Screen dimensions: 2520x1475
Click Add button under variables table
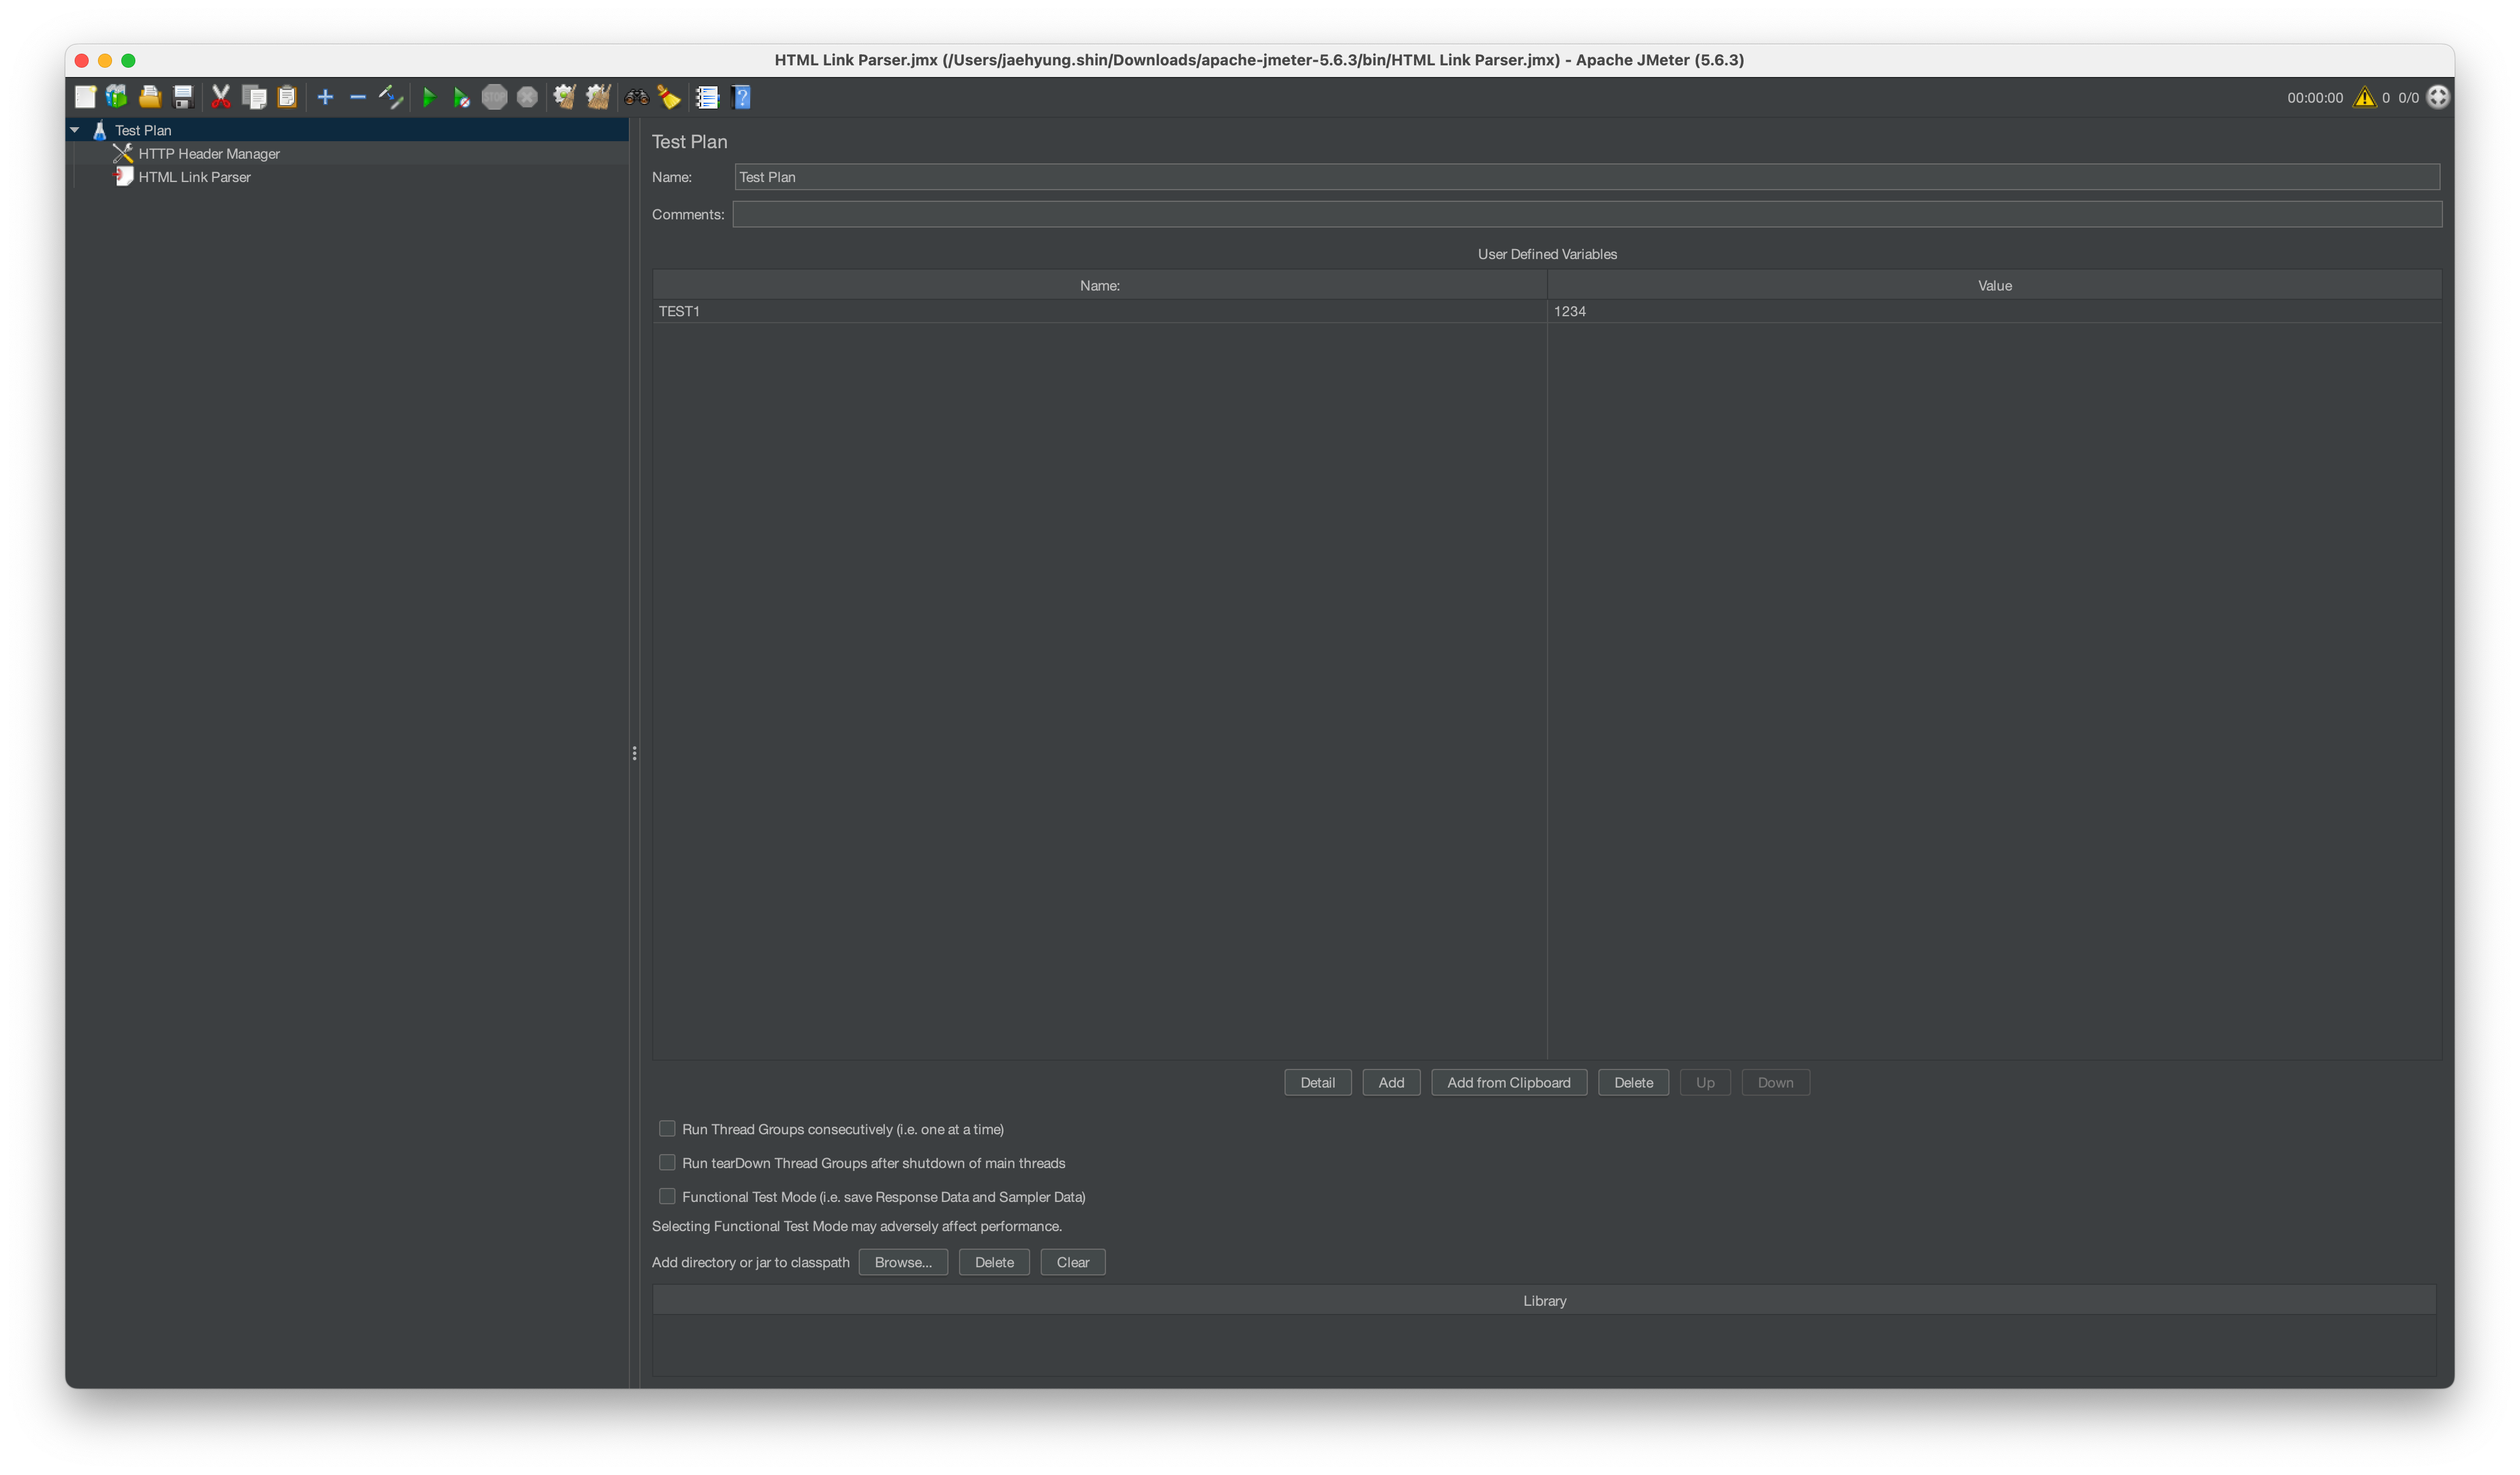click(x=1391, y=1082)
